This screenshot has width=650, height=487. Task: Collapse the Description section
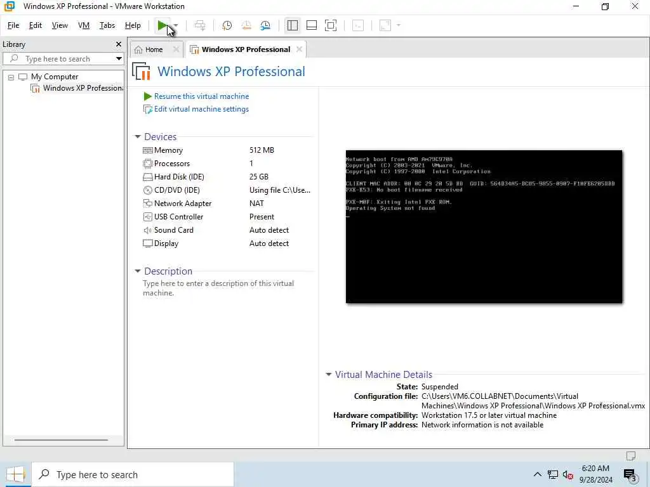[138, 271]
